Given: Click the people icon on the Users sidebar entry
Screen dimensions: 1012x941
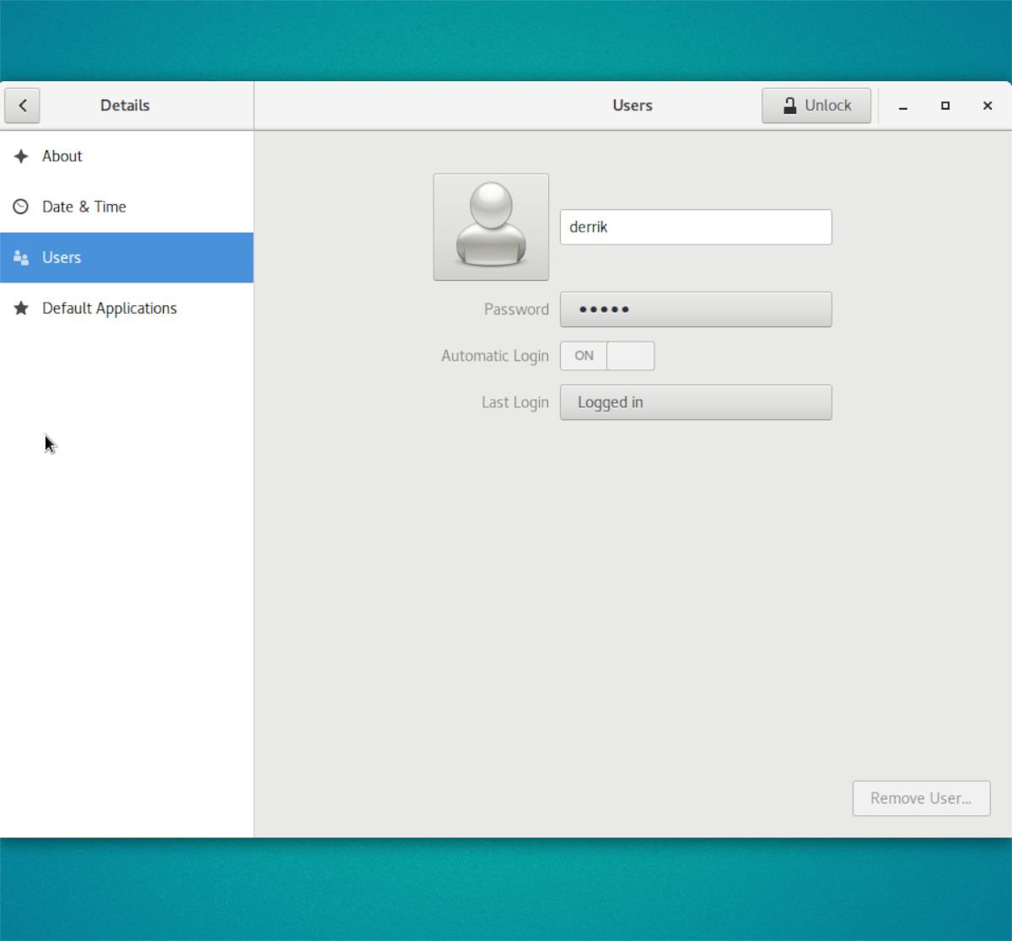Looking at the screenshot, I should coord(20,258).
